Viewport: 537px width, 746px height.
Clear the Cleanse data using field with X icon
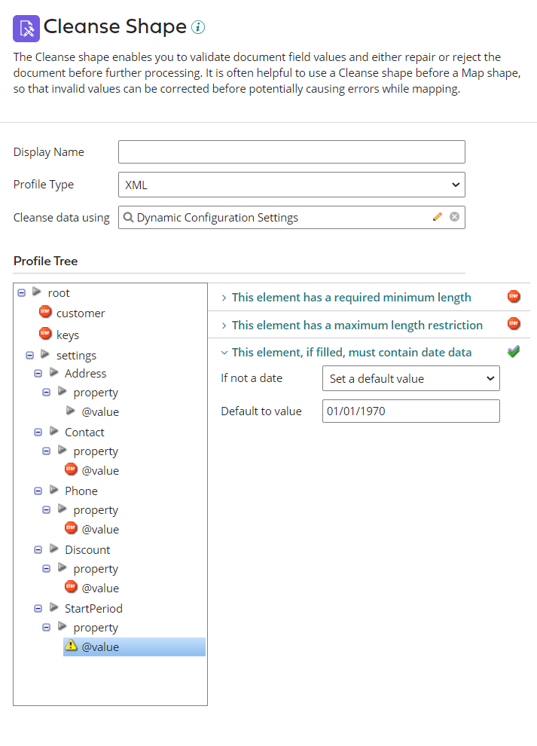(x=454, y=217)
